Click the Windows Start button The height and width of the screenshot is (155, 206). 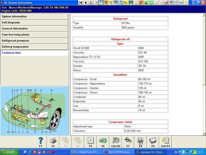point(8,152)
